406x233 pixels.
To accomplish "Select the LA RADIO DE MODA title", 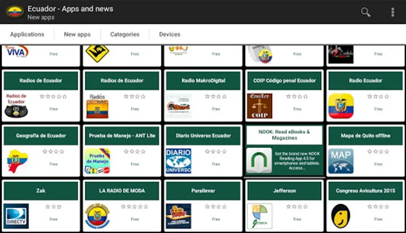I will [122, 191].
